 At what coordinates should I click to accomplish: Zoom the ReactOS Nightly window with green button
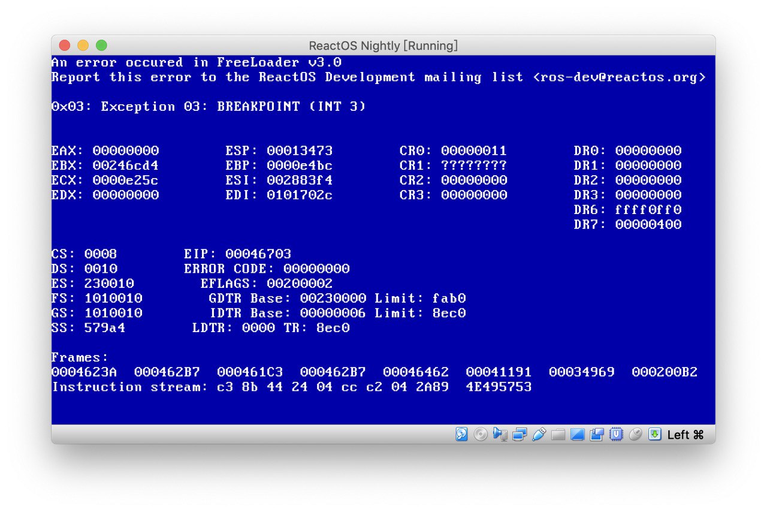(x=101, y=46)
